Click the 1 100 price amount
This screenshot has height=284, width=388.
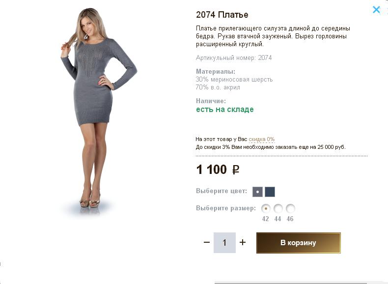[211, 170]
